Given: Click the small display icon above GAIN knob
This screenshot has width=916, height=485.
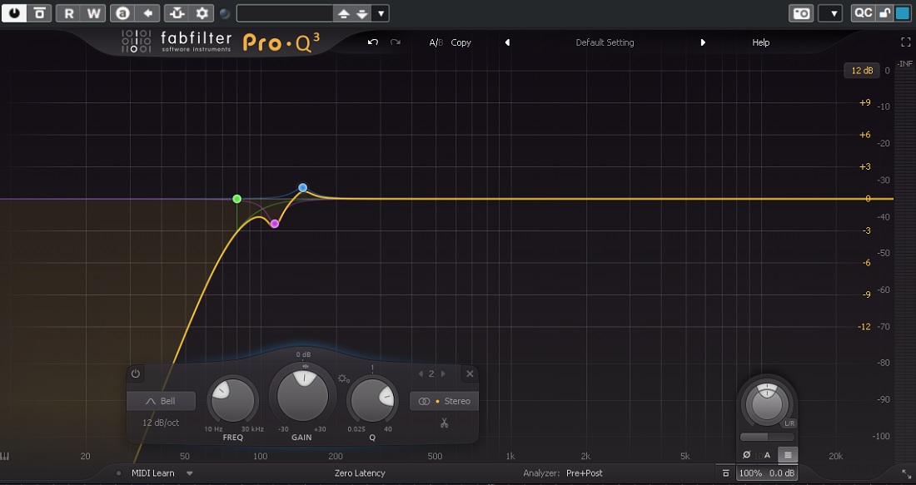Looking at the screenshot, I should coord(305,366).
